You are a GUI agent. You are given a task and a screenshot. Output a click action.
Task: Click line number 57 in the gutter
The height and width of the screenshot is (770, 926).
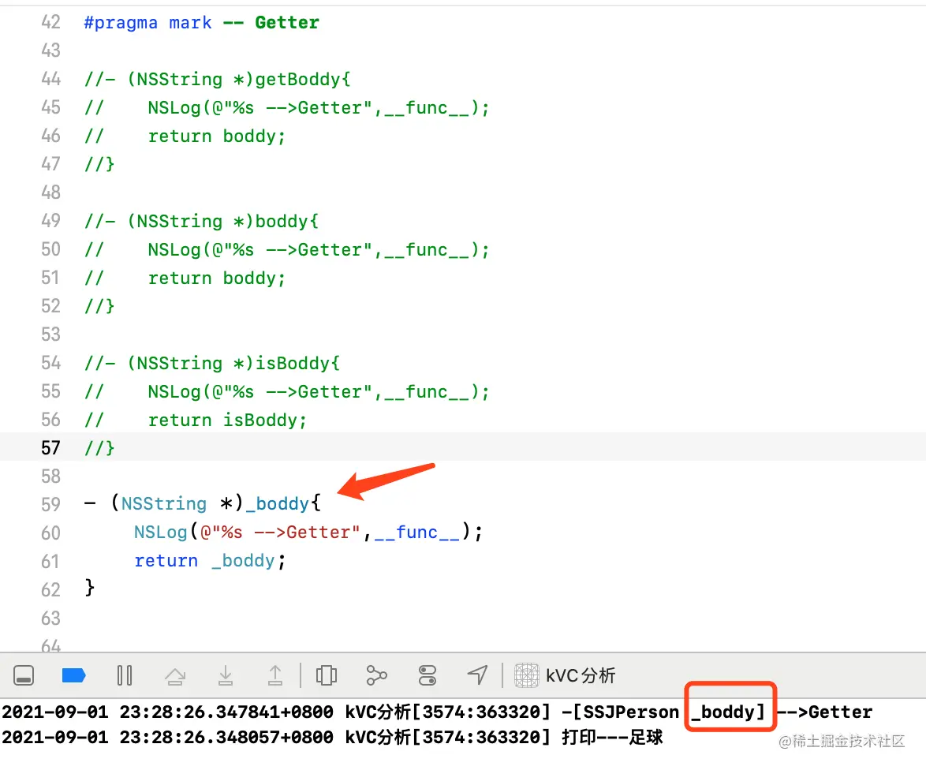pyautogui.click(x=50, y=447)
